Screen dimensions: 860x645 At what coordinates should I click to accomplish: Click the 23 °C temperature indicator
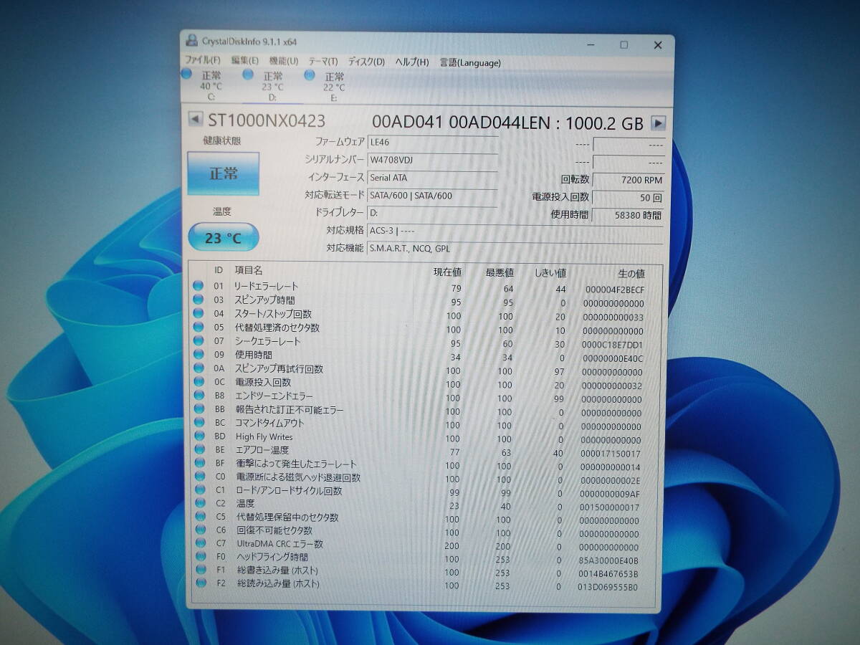pos(223,238)
